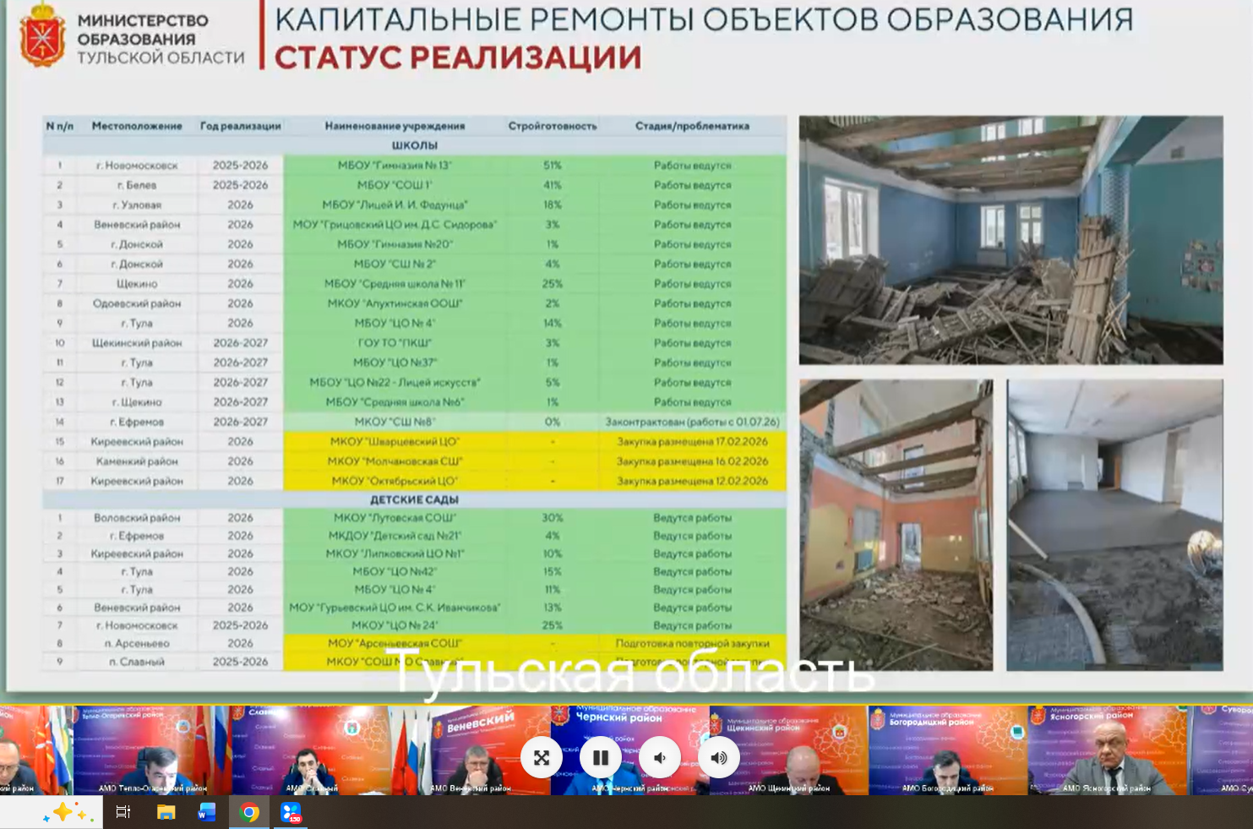Pause the video broadcast

coord(601,757)
